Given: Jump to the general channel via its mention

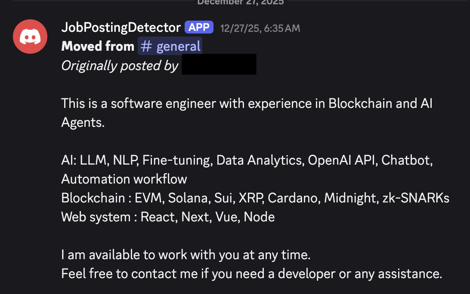Looking at the screenshot, I should click(170, 46).
